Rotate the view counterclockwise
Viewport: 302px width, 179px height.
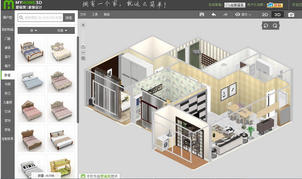coord(266,26)
